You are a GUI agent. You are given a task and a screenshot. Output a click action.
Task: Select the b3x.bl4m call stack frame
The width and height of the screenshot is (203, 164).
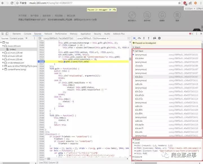(x=167, y=58)
